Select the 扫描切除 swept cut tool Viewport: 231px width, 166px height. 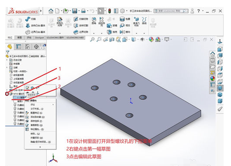point(81,19)
